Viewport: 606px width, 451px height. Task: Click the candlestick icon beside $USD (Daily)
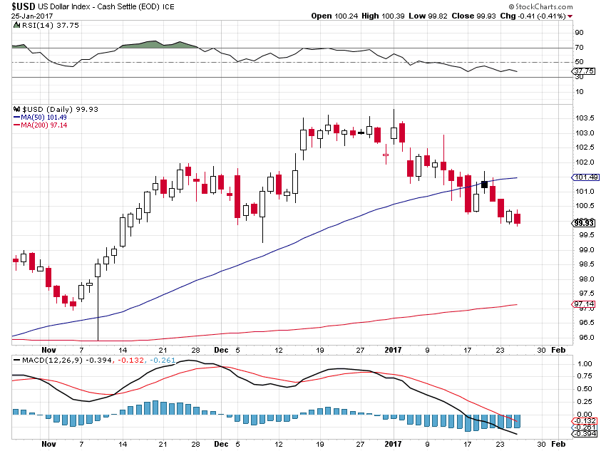[x=16, y=109]
